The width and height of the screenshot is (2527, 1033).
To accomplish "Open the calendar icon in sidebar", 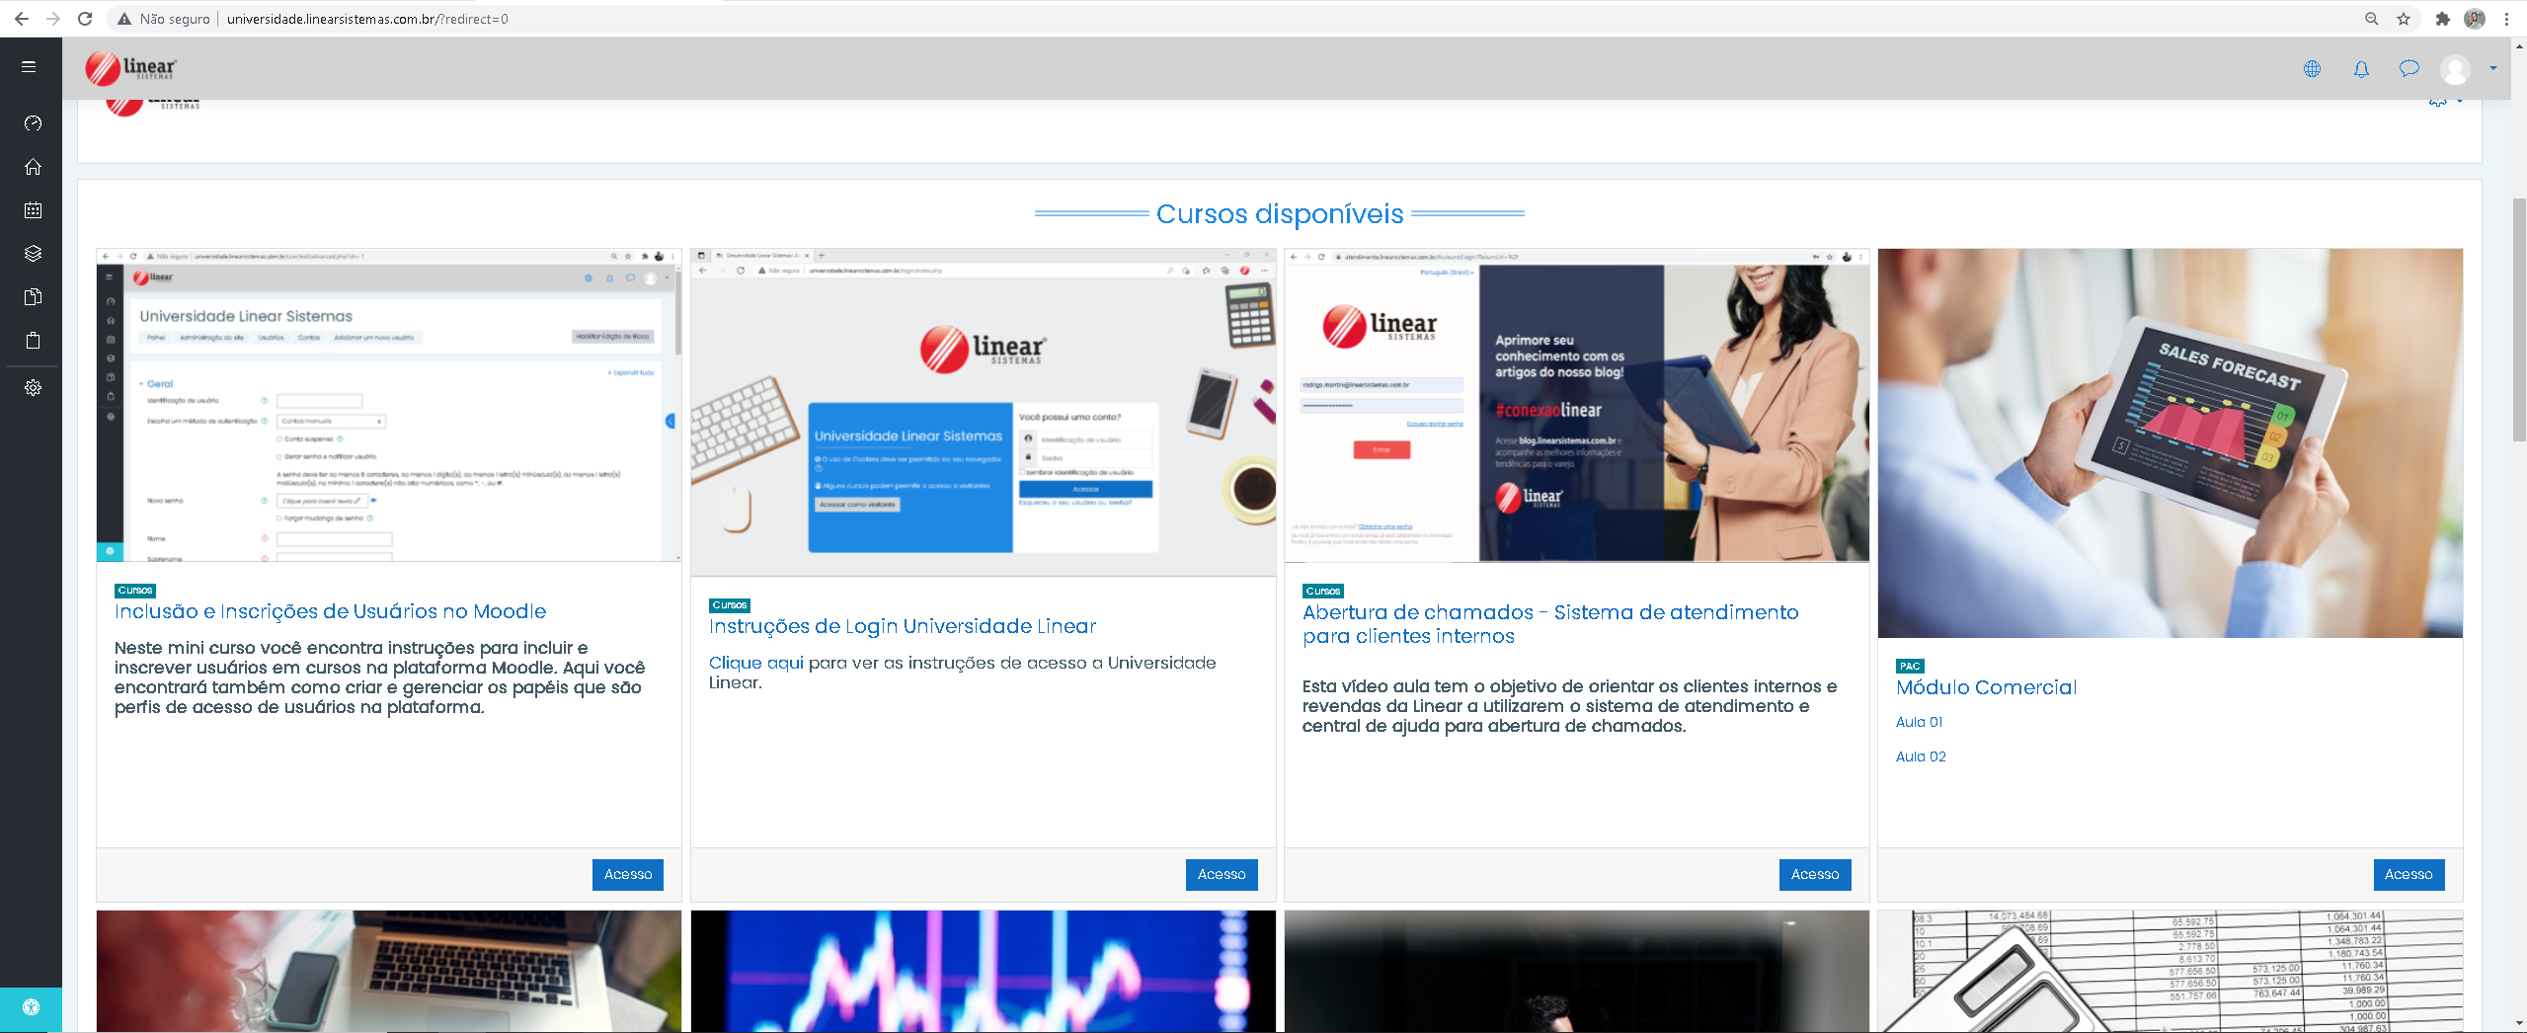I will pyautogui.click(x=33, y=210).
